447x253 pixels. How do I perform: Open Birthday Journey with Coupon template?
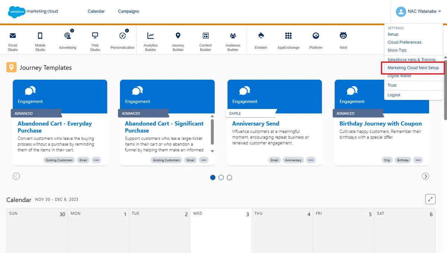[381, 124]
